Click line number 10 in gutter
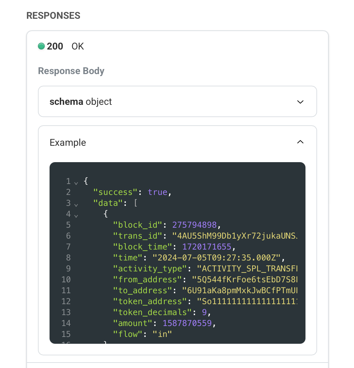This screenshot has width=354, height=368. [66, 280]
